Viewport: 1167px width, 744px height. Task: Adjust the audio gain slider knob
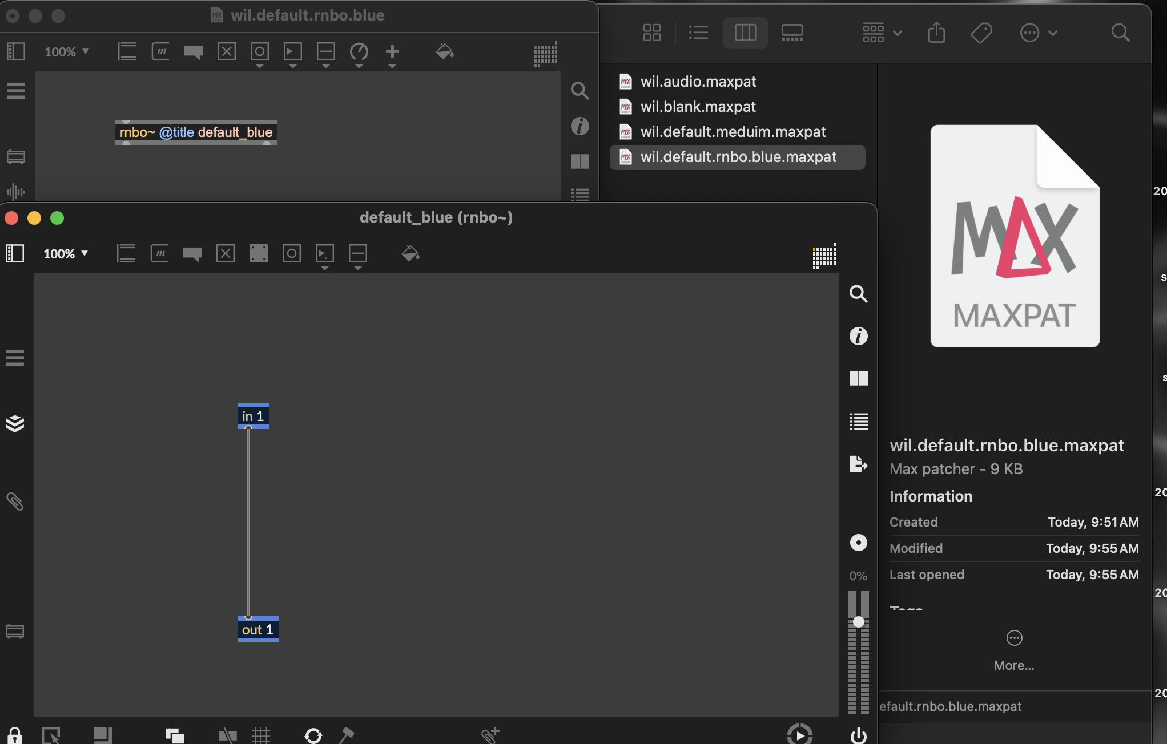tap(858, 622)
